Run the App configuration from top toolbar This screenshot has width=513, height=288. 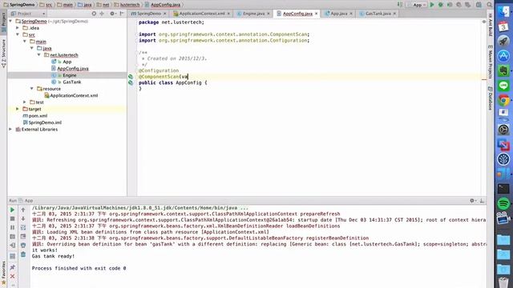(x=432, y=5)
